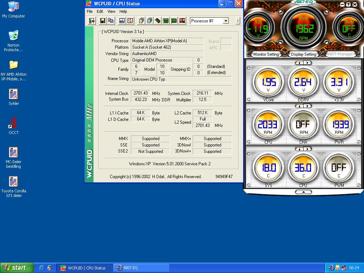Click the ABIT Manager button
This screenshot has height=273, width=364.
point(340,54)
